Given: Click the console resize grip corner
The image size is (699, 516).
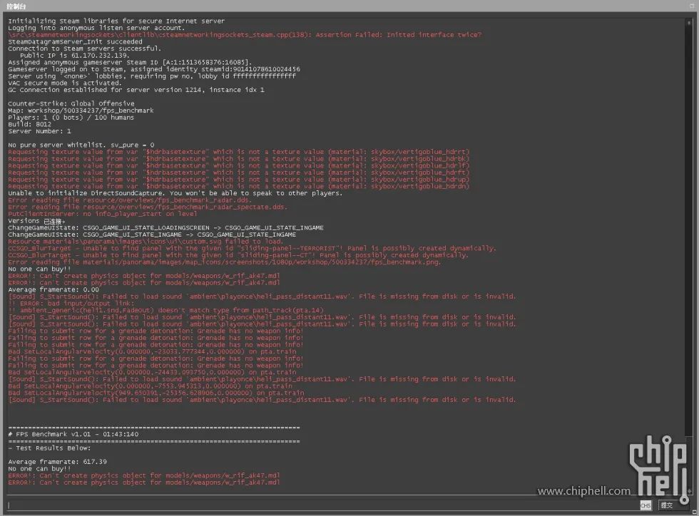Looking at the screenshot, I should click(x=693, y=510).
